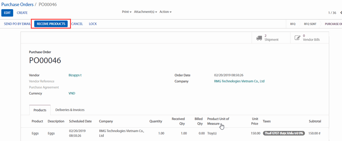The height and width of the screenshot is (141, 342).
Task: Click the Vendor Bills edit icon
Action: (x=297, y=38)
